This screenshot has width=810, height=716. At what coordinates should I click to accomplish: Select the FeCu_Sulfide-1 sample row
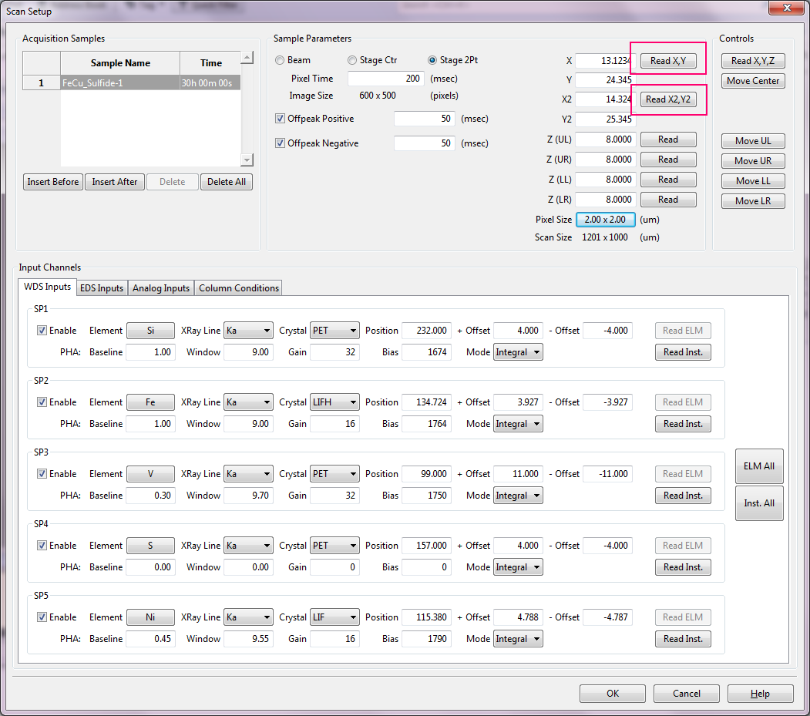119,82
